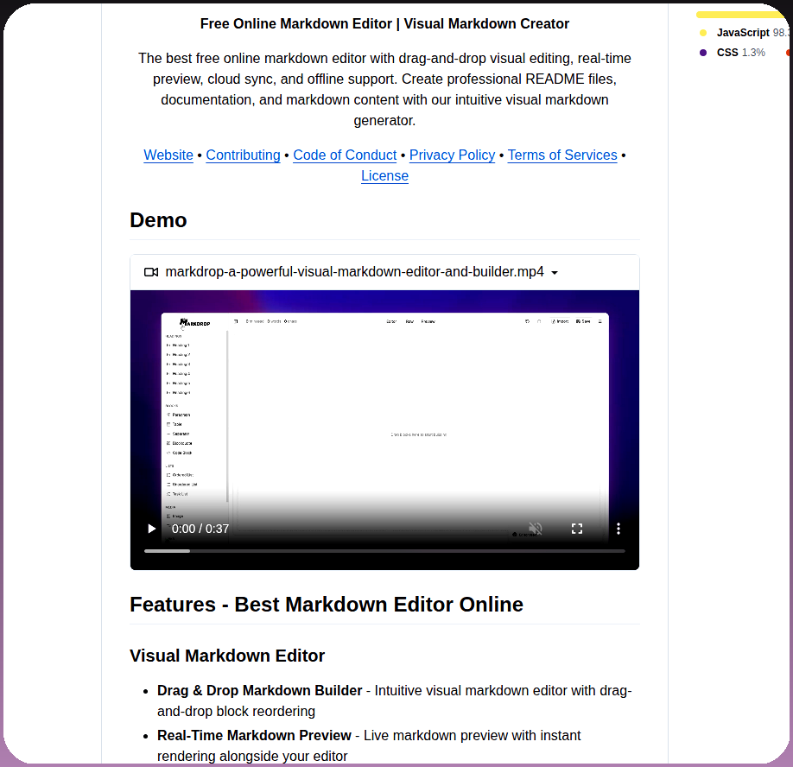Click the 'Drag & Drop Markdown Builder' text
The image size is (793, 767).
coord(259,690)
